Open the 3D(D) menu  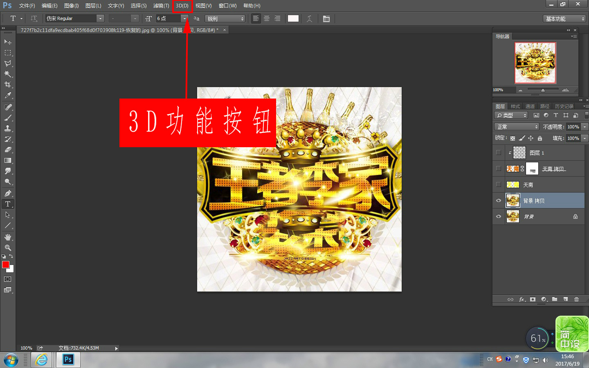[x=182, y=6]
